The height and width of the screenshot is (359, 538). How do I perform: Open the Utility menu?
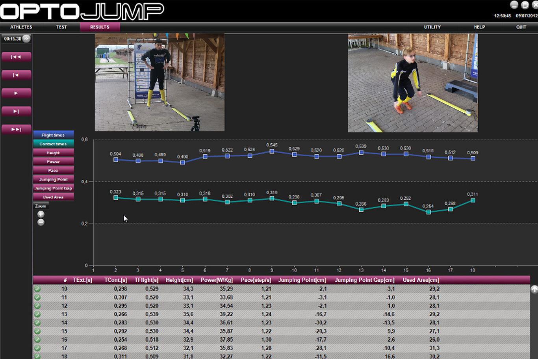pos(432,27)
